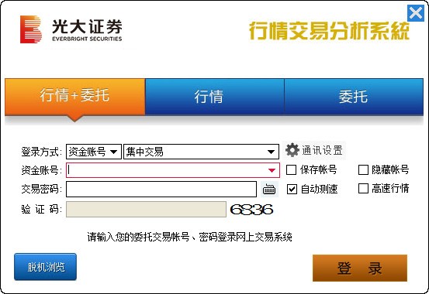Close the login window with X button
Screen dimensions: 429x294
(416, 13)
